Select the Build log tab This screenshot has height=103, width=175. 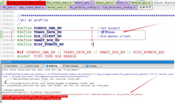point(53,66)
